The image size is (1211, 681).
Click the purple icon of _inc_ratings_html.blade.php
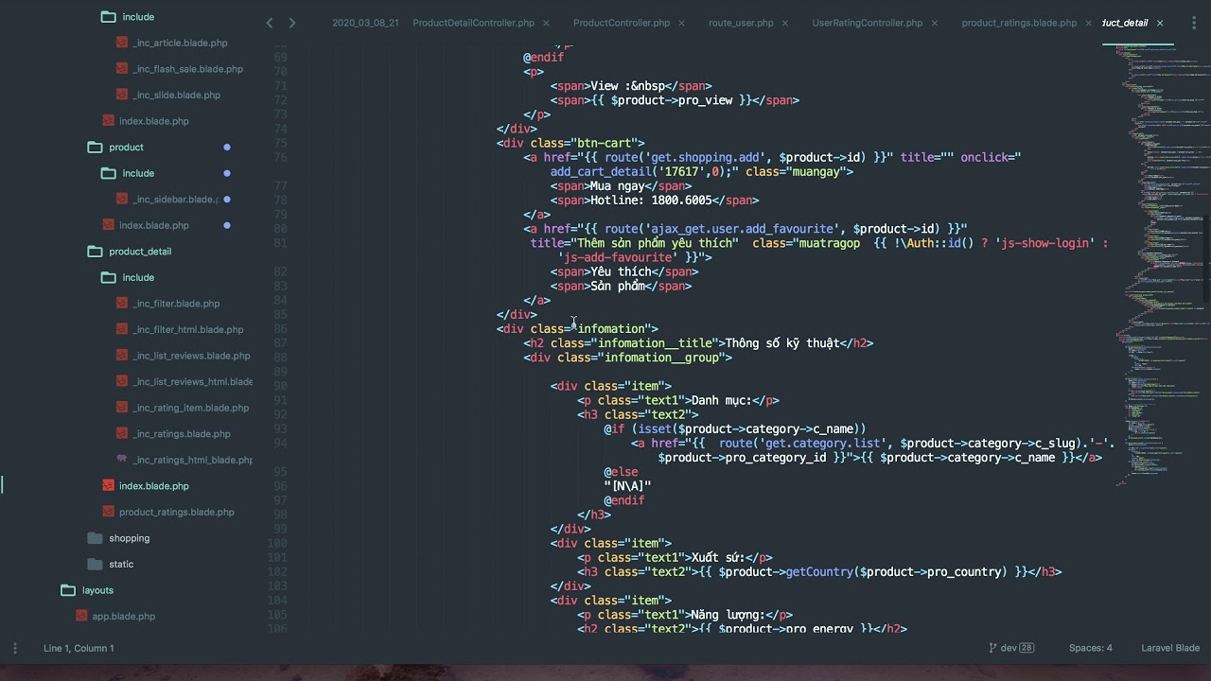coord(122,460)
